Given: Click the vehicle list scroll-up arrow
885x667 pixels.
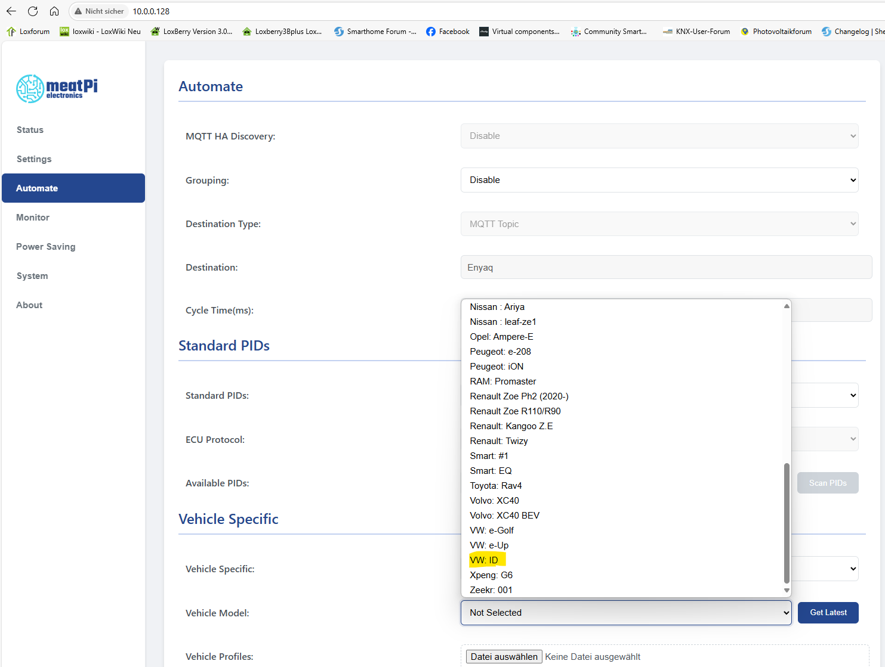Looking at the screenshot, I should point(787,306).
